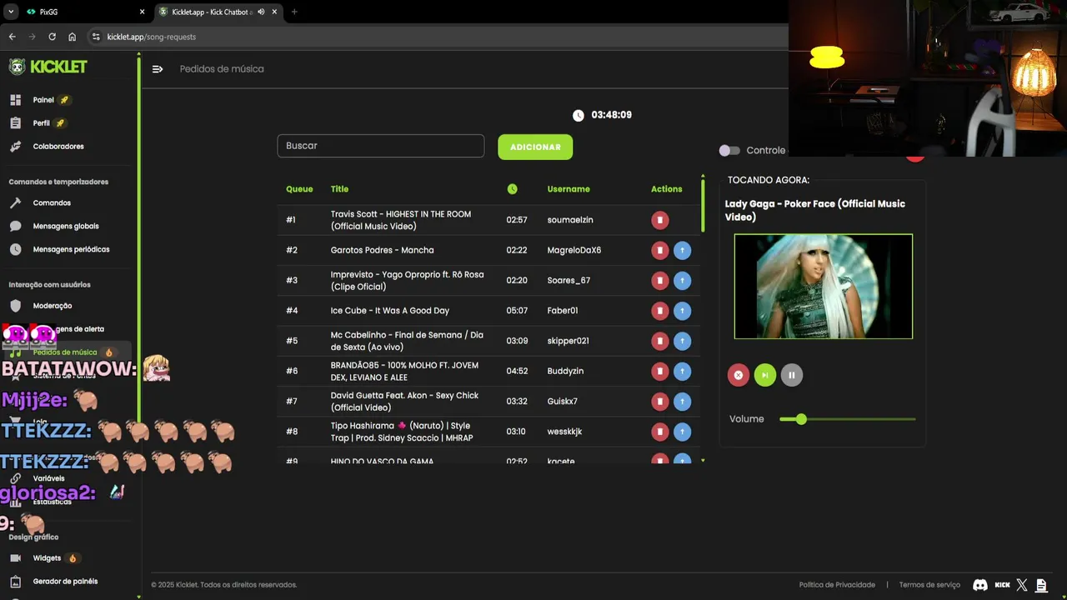This screenshot has width=1067, height=600.
Task: Click the ADICIONAR button
Action: 535,147
